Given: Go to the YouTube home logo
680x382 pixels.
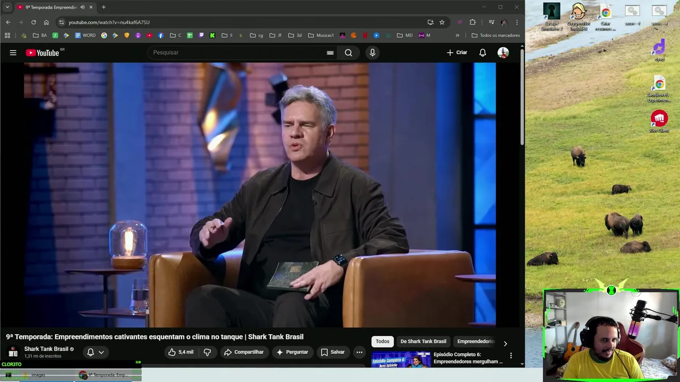Looking at the screenshot, I should (x=42, y=53).
